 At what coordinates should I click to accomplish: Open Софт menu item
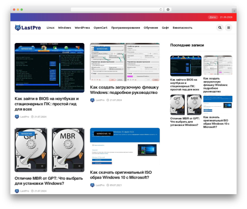pos(165,28)
